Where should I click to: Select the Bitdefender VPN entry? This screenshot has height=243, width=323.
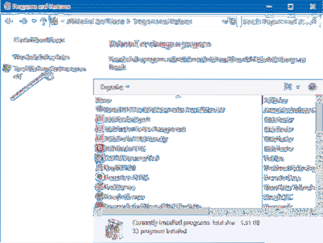point(125,148)
